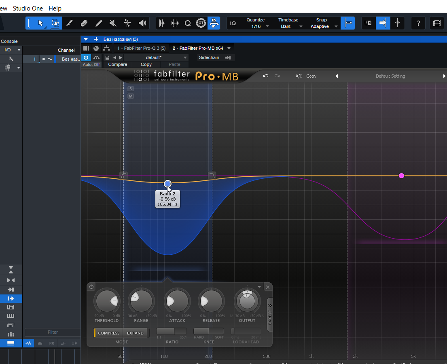447x364 pixels.
Task: Select the Eraser tool
Action: pyautogui.click(x=84, y=23)
